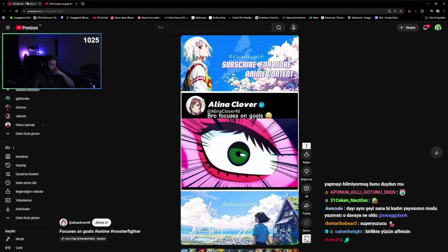The image size is (448, 252).
Task: Subscribe with the Abone ol button
Action: (x=101, y=223)
